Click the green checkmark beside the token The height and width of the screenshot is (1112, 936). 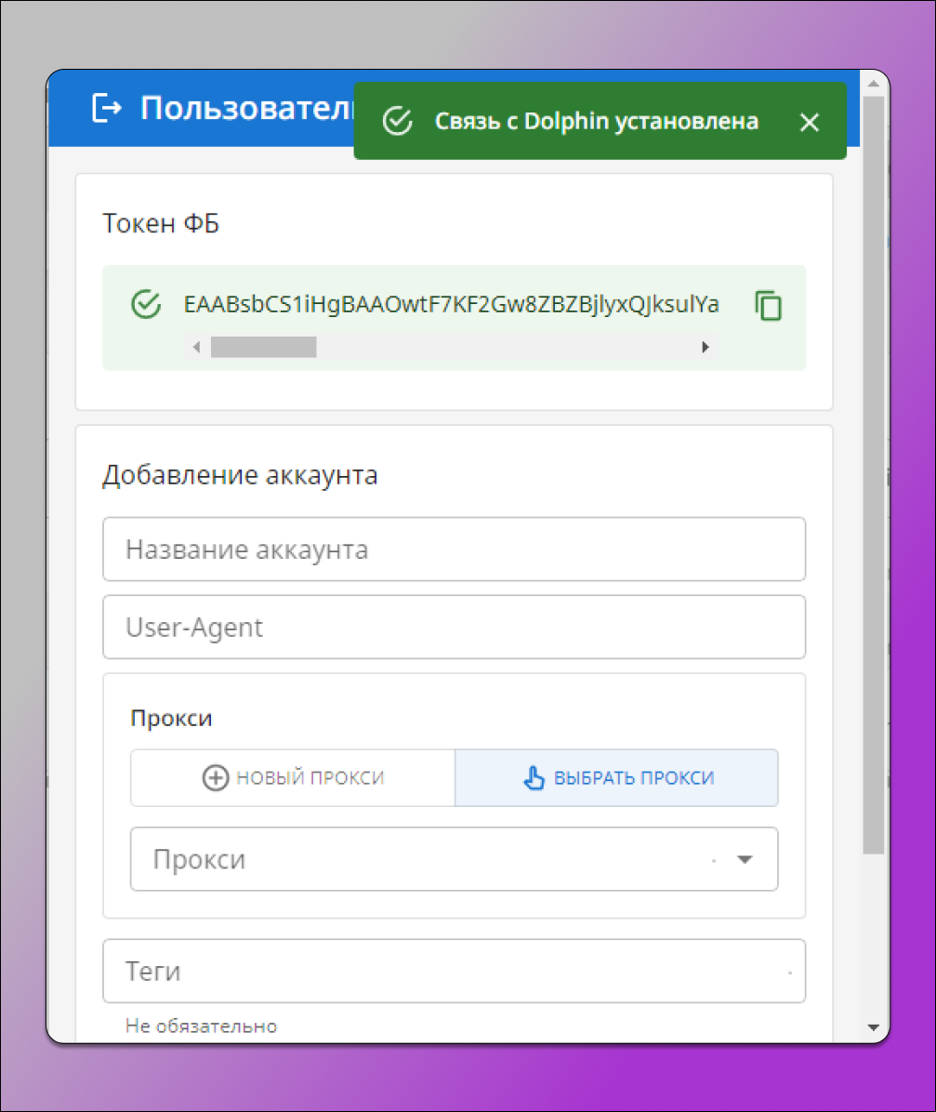point(146,304)
